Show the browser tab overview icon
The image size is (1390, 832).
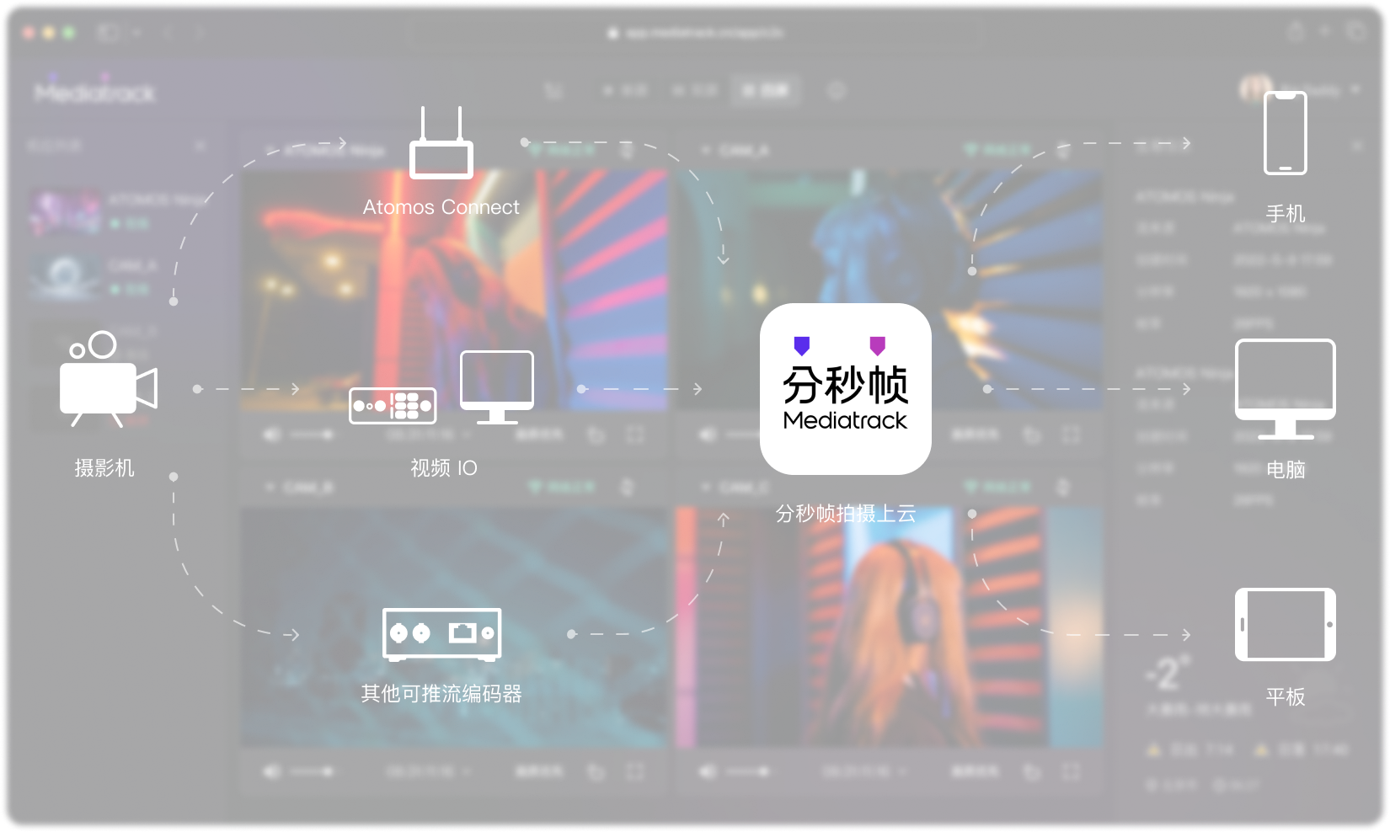pyautogui.click(x=1355, y=31)
